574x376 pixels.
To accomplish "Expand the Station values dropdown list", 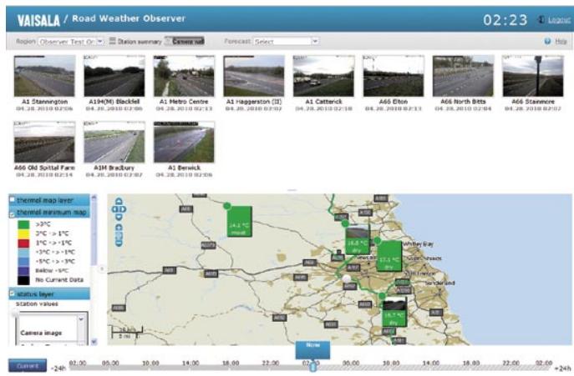I will (82, 319).
